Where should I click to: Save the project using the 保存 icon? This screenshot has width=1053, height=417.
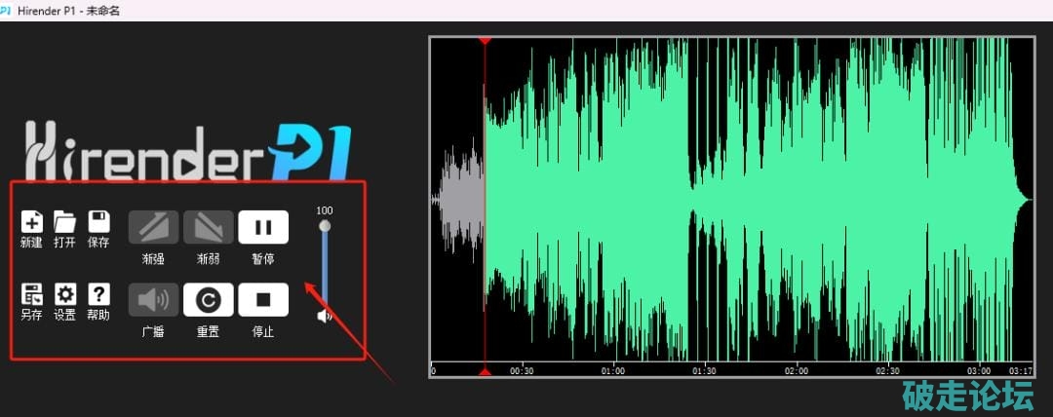click(x=98, y=221)
